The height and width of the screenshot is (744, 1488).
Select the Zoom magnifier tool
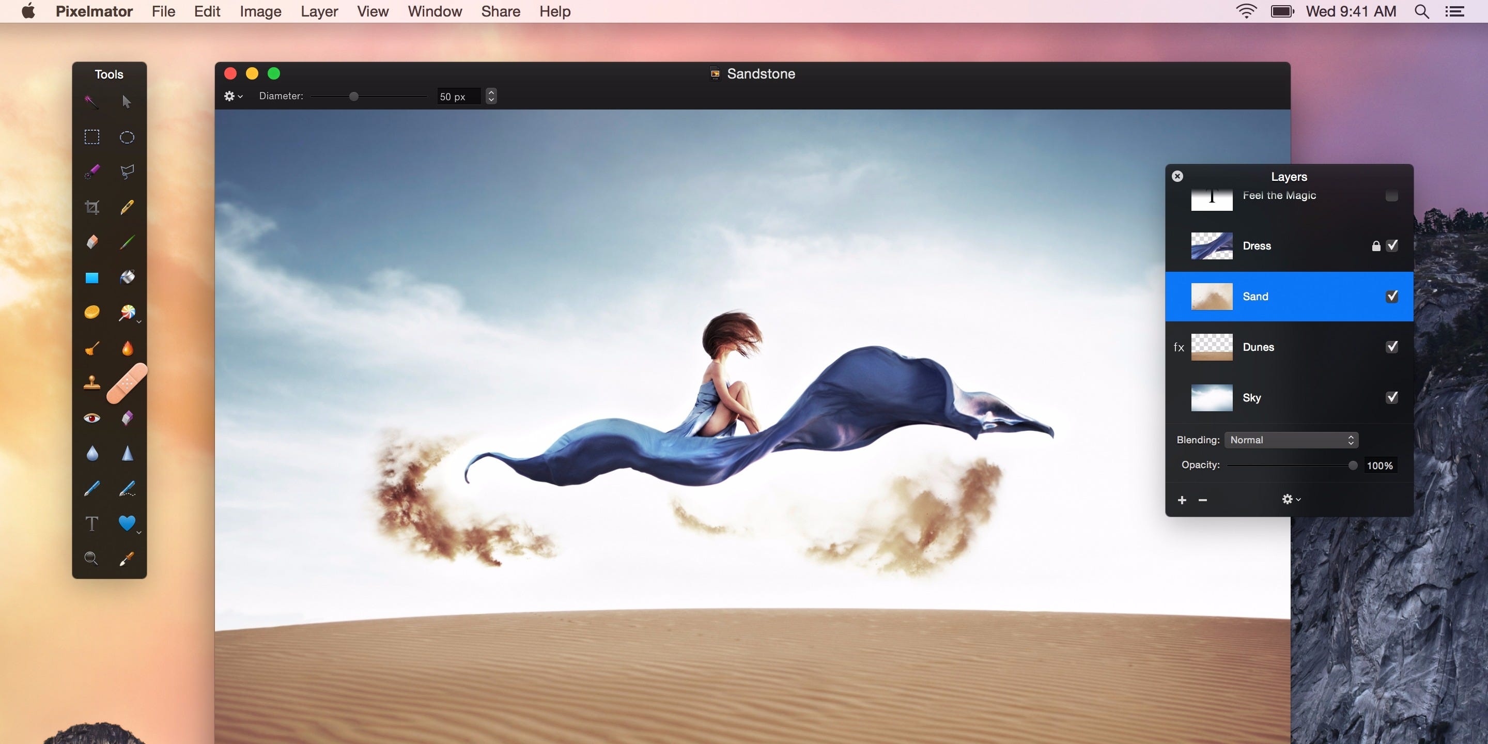(91, 558)
